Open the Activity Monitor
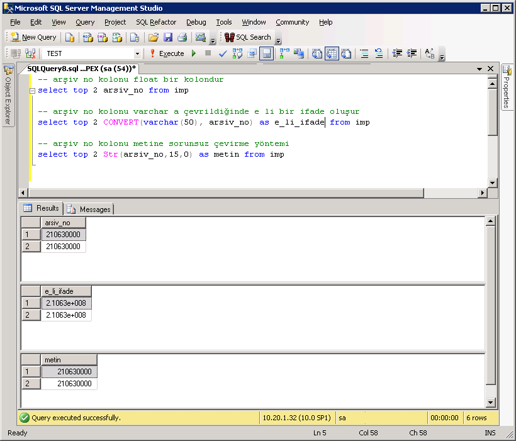This screenshot has height=441, width=516. 200,38
